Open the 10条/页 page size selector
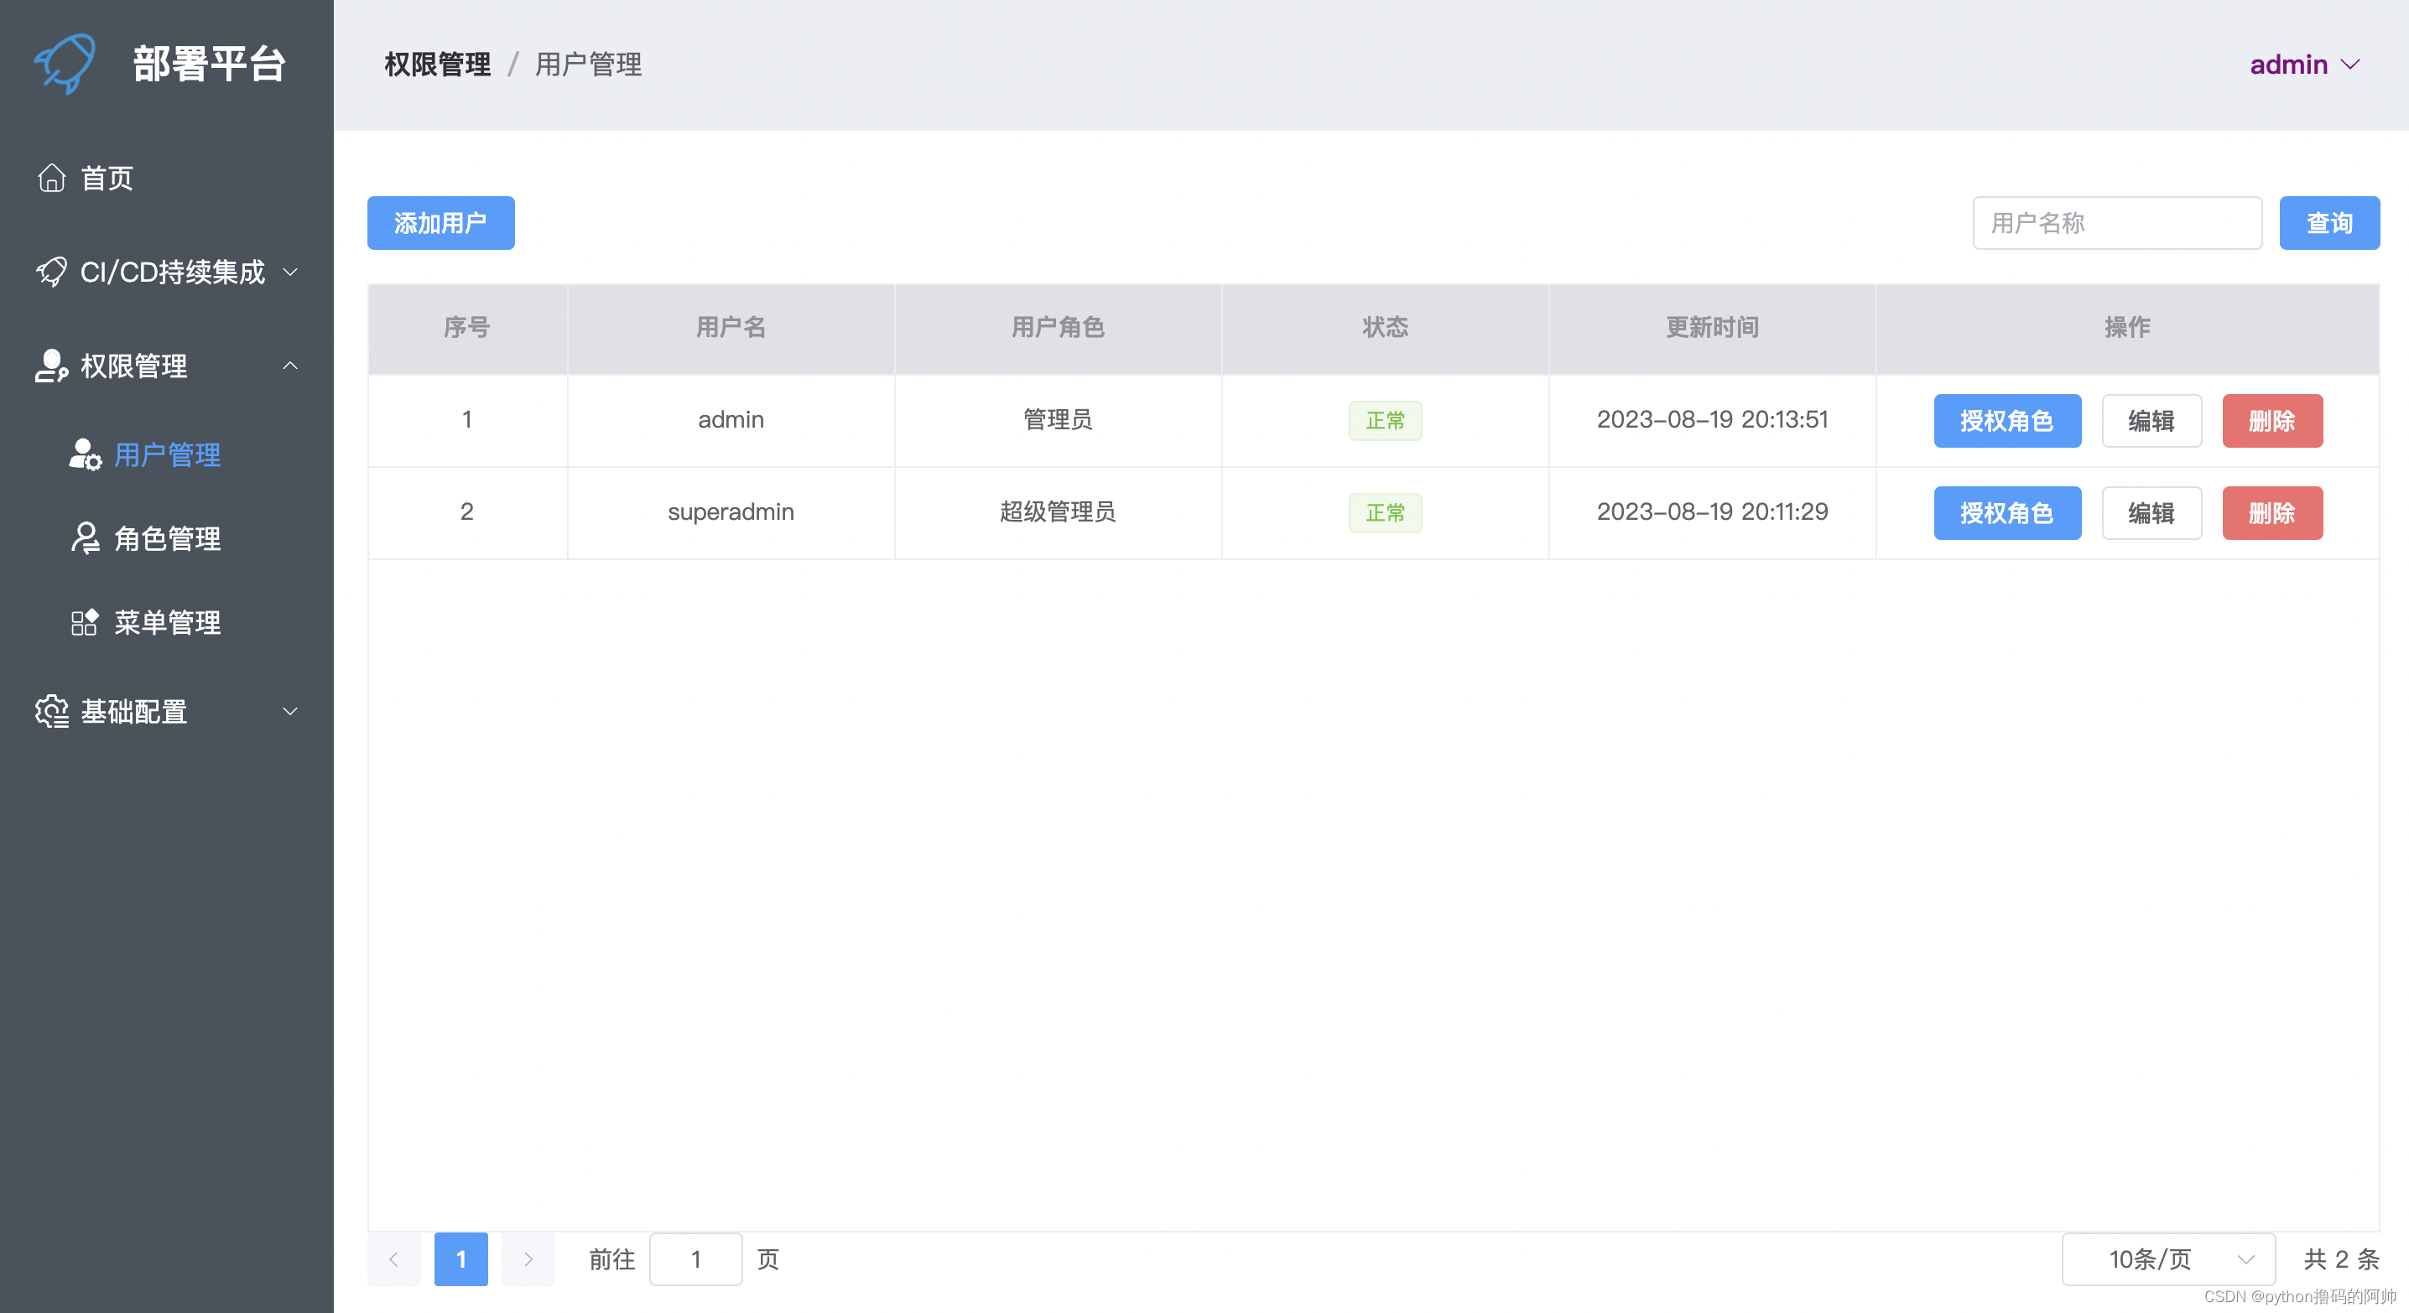Image resolution: width=2409 pixels, height=1313 pixels. click(2167, 1259)
